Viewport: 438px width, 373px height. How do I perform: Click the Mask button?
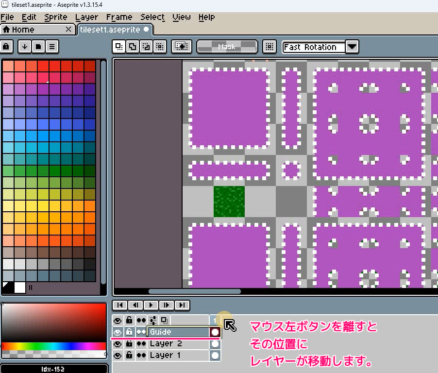[x=227, y=47]
